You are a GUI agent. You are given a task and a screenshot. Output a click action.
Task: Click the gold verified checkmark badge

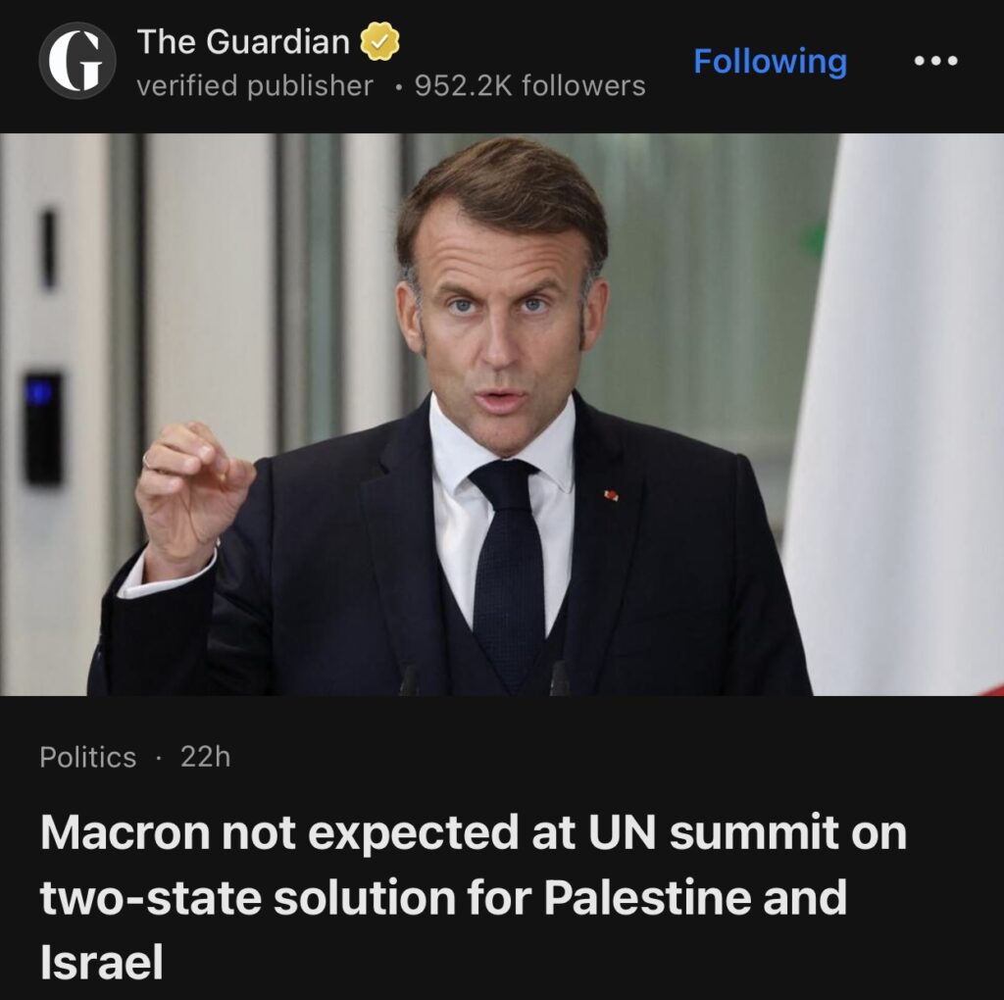point(378,42)
